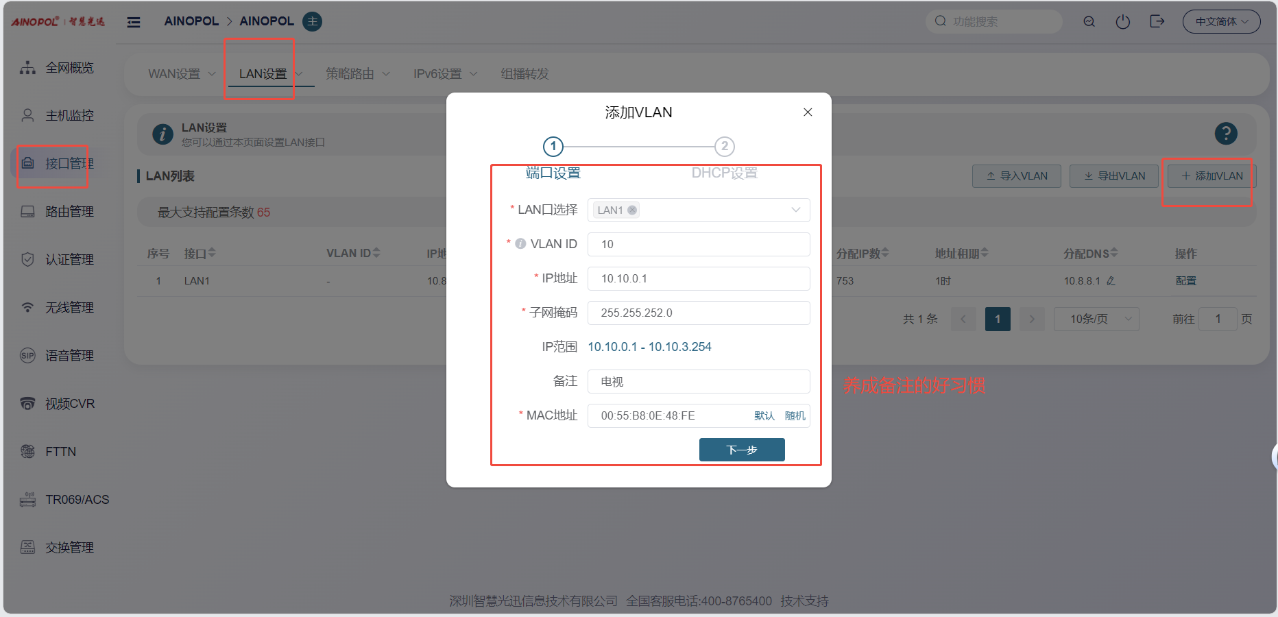The width and height of the screenshot is (1278, 617).
Task: Click the logout icon in top bar
Action: (x=1157, y=22)
